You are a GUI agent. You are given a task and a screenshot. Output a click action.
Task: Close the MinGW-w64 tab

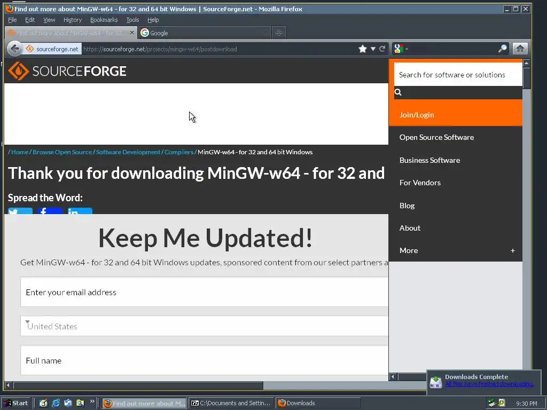(131, 33)
